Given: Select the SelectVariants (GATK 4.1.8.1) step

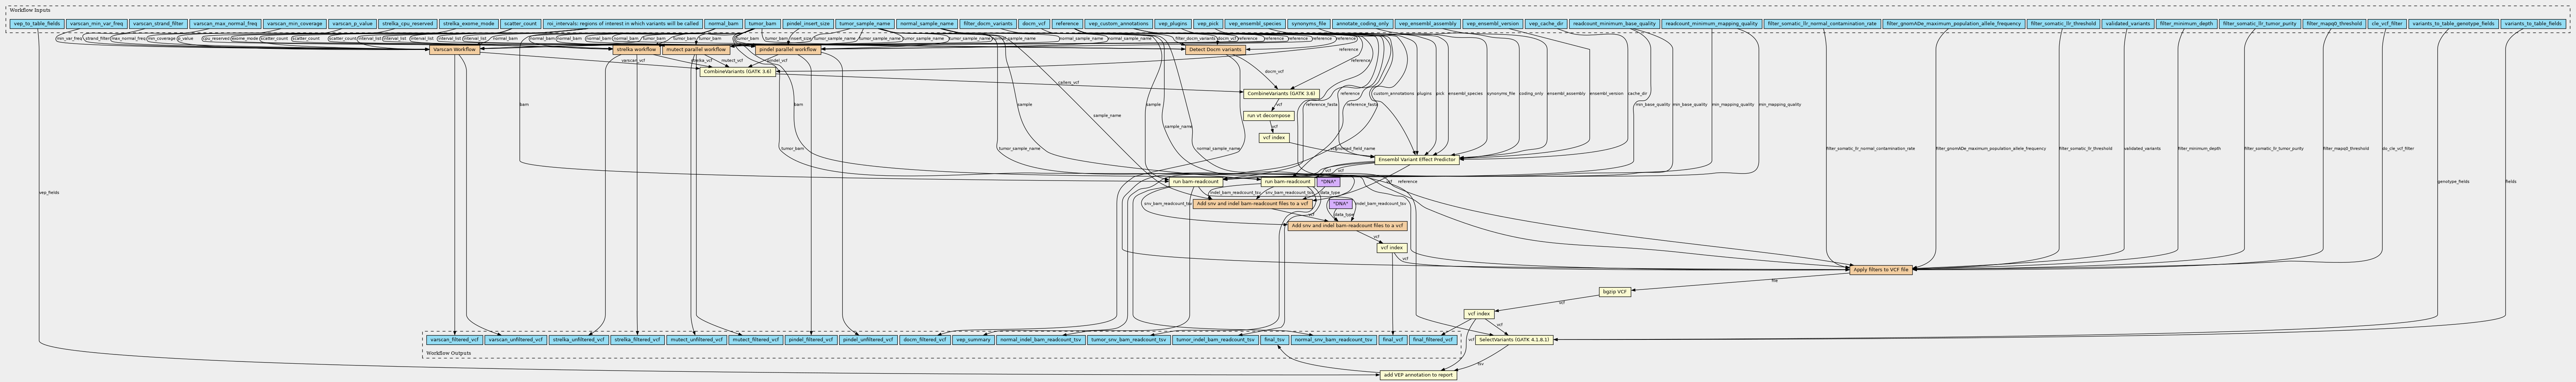Looking at the screenshot, I should pos(1513,340).
